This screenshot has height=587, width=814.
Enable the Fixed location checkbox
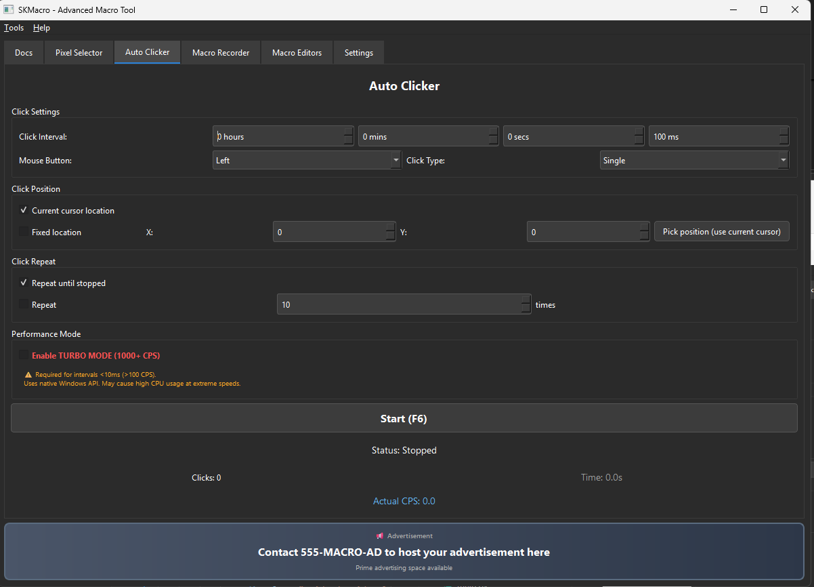click(x=24, y=232)
